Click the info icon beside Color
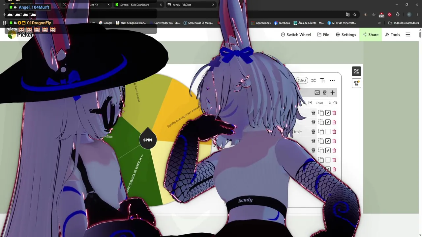The image size is (422, 237). point(335,103)
